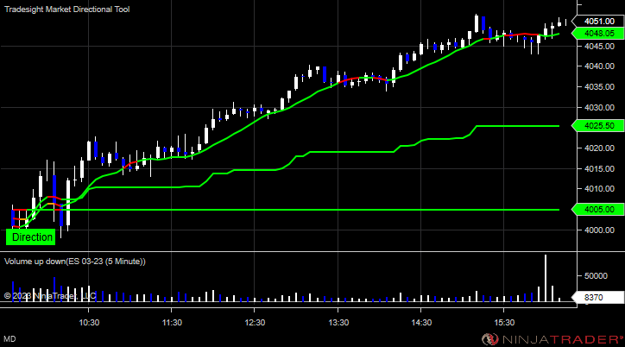Click the tallest white volume bar
Screen dimensions: 625x347
coord(546,278)
